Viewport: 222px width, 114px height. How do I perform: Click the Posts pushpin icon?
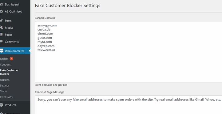[x=1, y=21]
